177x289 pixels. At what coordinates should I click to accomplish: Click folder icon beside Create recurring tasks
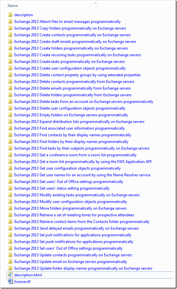point(10,55)
